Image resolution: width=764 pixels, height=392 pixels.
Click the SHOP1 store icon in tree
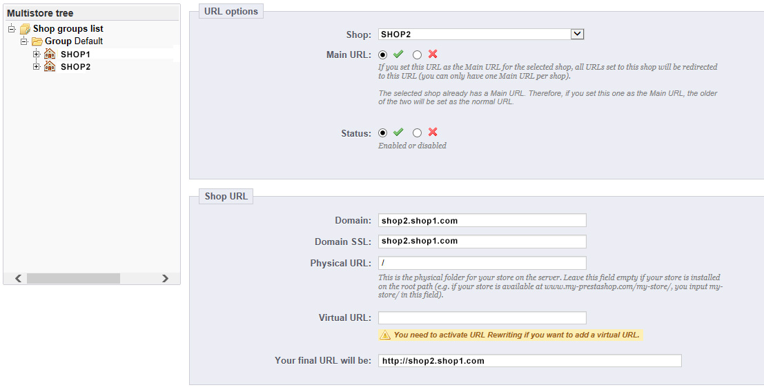point(50,54)
